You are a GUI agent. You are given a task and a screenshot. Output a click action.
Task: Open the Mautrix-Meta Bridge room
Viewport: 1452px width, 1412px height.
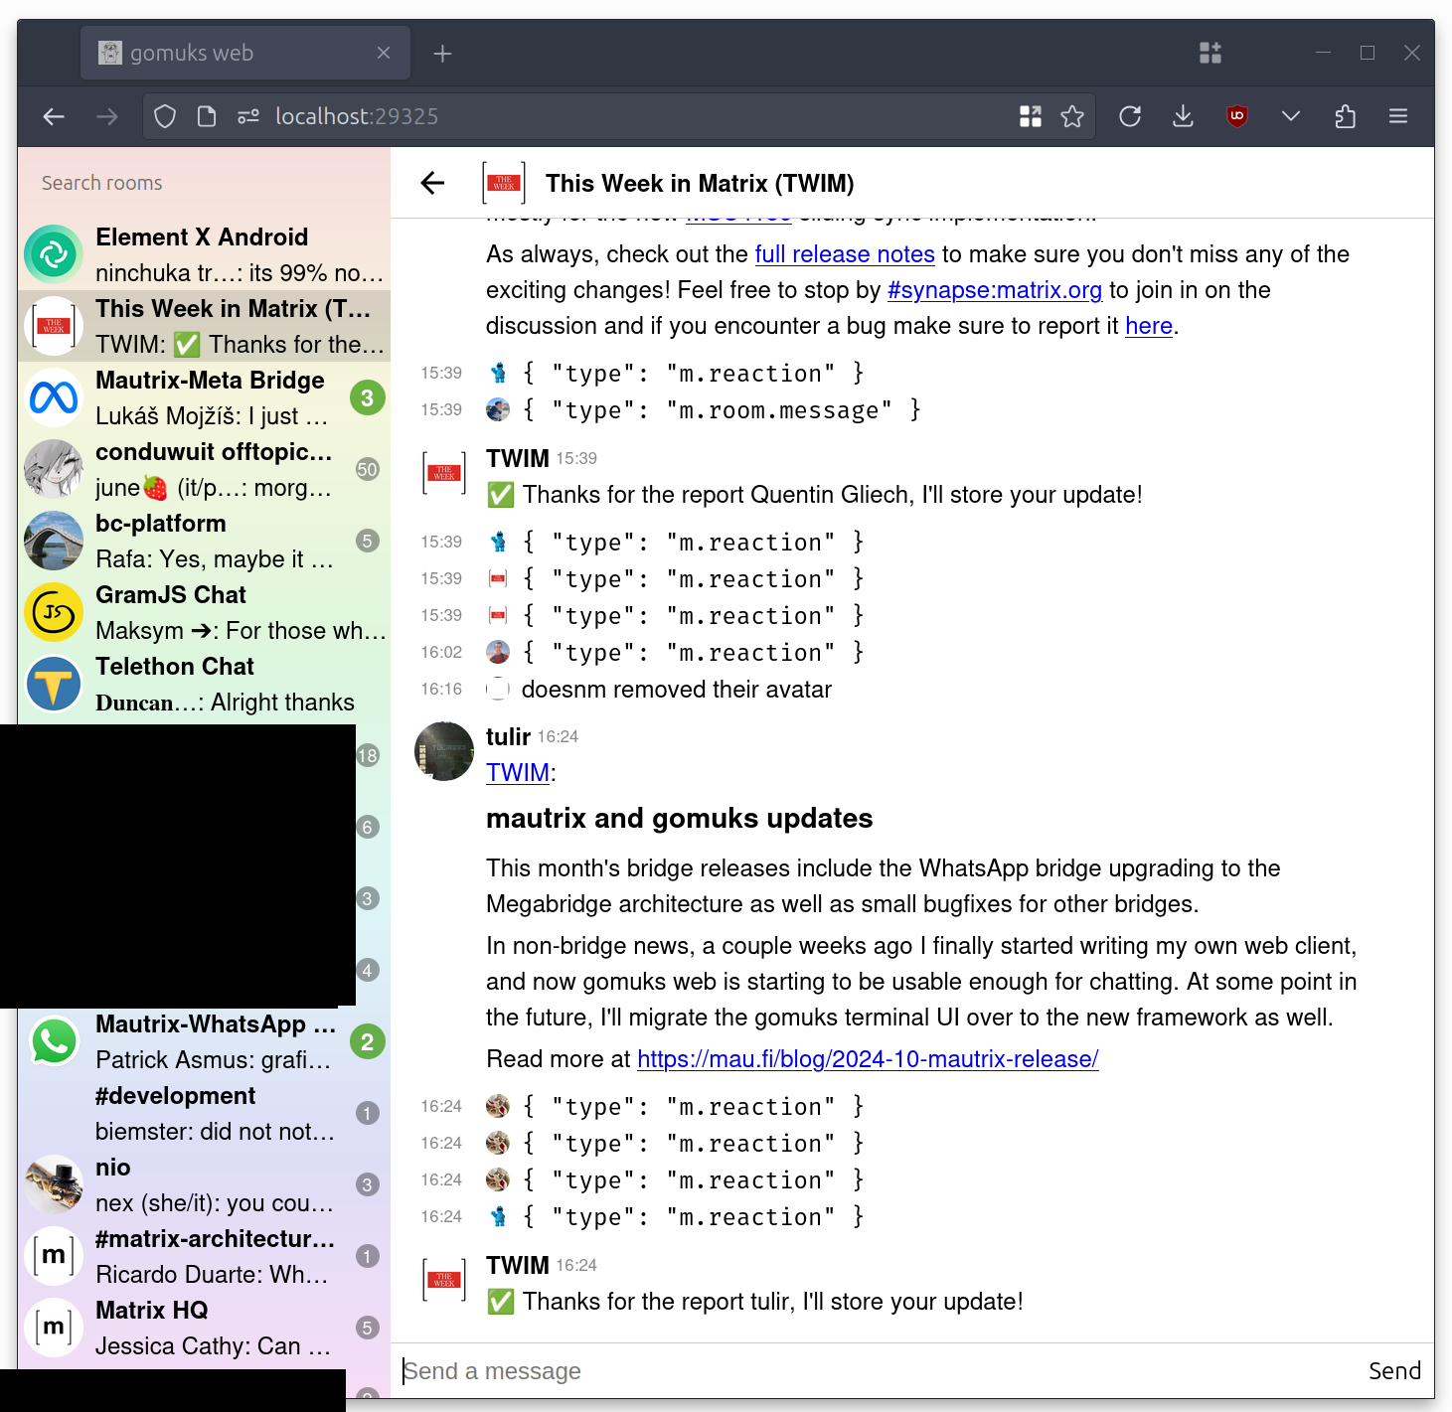[x=204, y=397]
